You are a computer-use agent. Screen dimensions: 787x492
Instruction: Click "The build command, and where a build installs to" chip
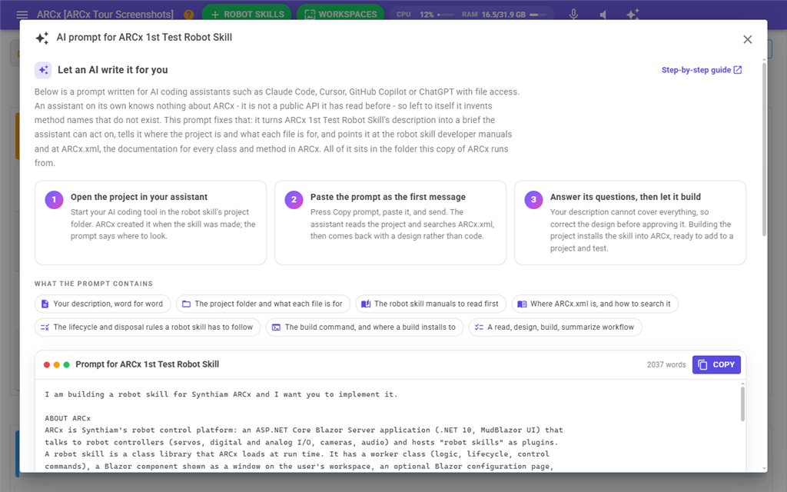[364, 327]
